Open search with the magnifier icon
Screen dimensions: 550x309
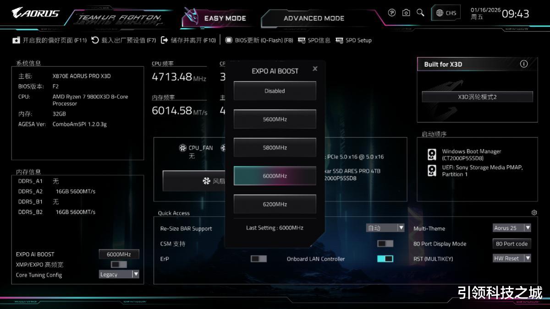[420, 13]
